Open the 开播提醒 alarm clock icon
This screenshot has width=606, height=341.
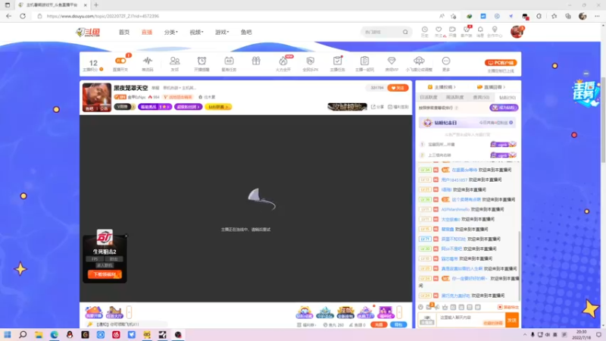point(201,61)
